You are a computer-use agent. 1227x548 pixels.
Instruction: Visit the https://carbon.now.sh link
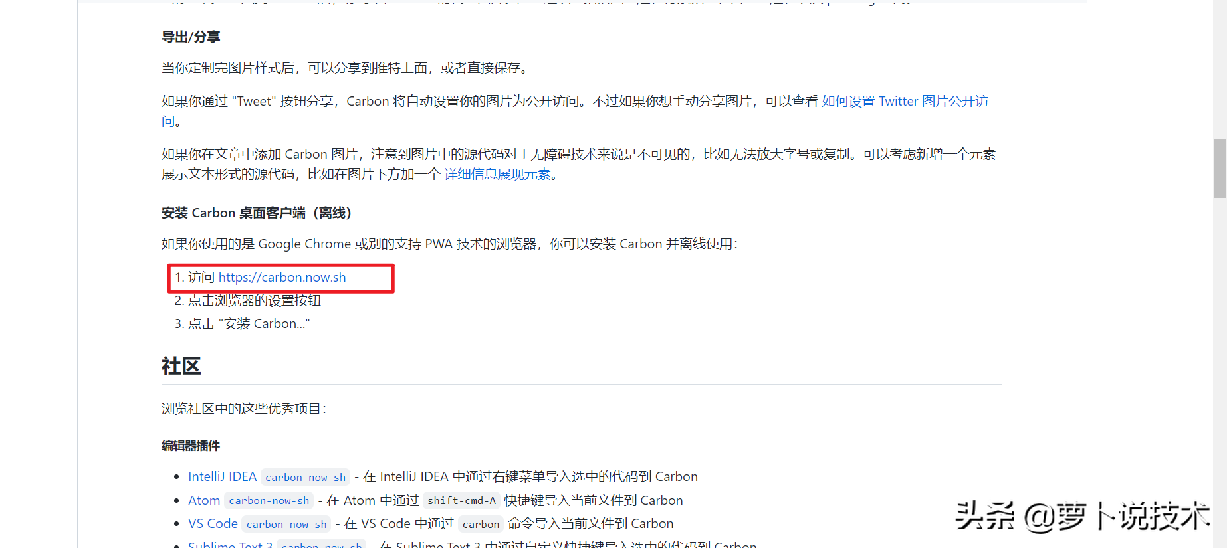(282, 277)
